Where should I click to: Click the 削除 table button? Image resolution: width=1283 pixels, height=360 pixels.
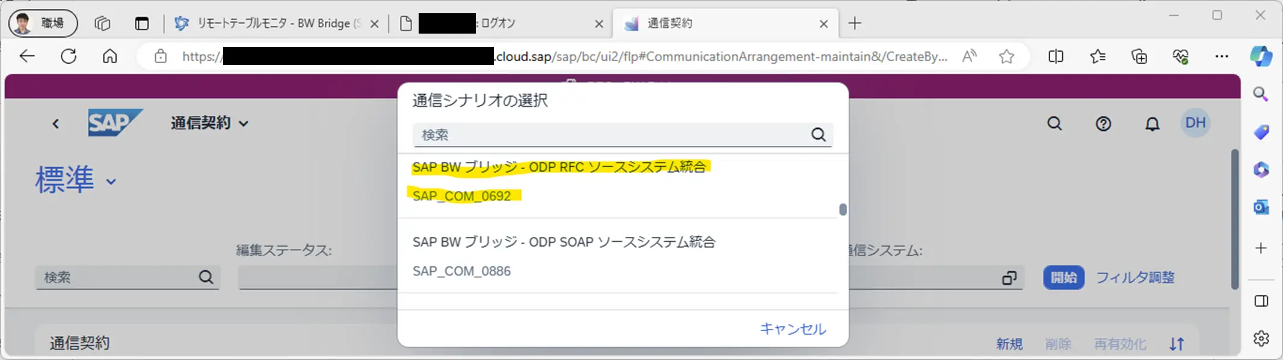point(1058,344)
